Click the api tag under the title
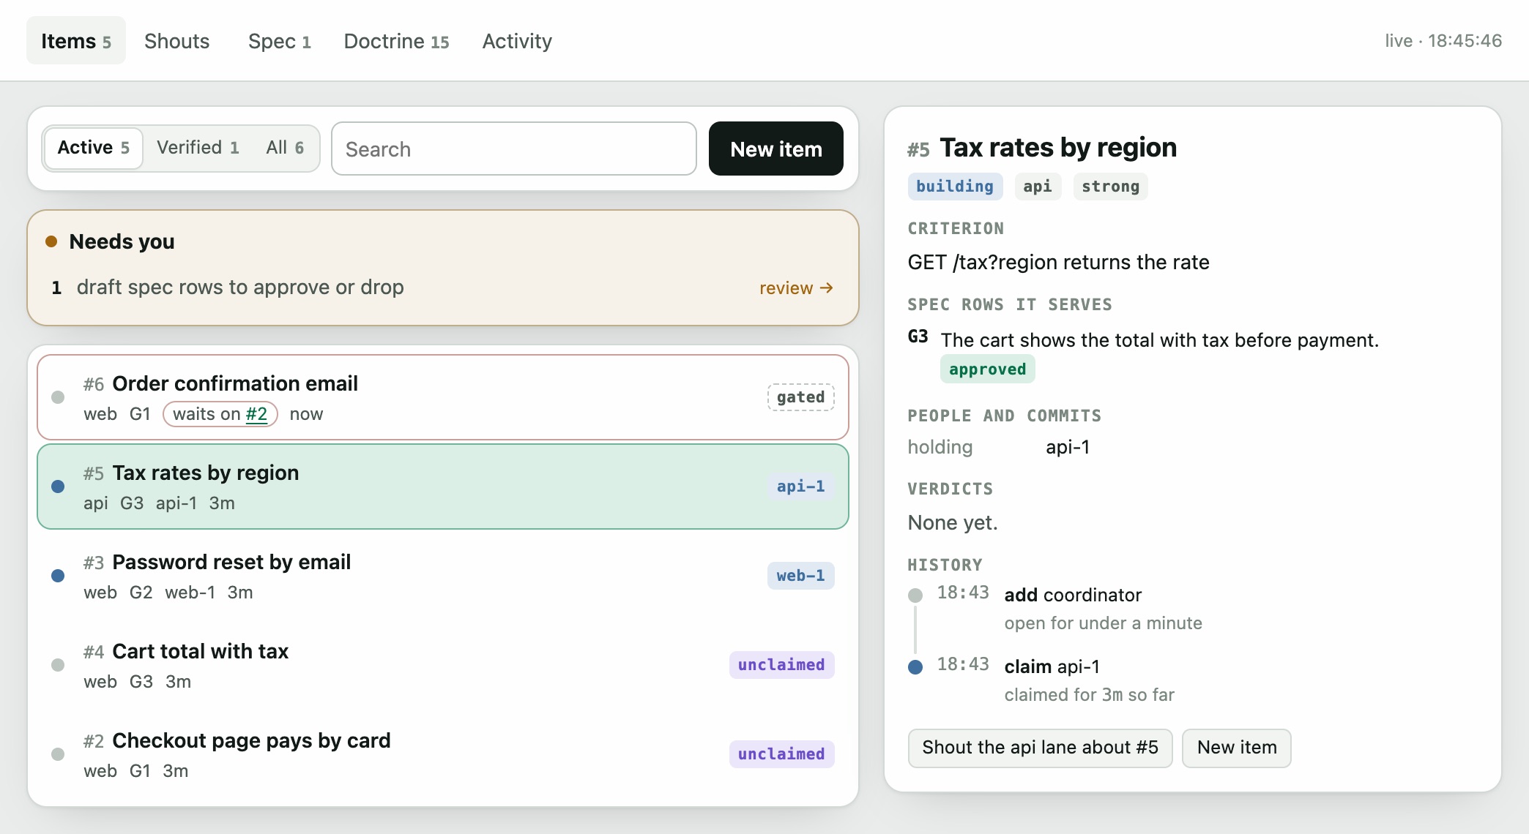This screenshot has width=1529, height=834. pos(1037,187)
